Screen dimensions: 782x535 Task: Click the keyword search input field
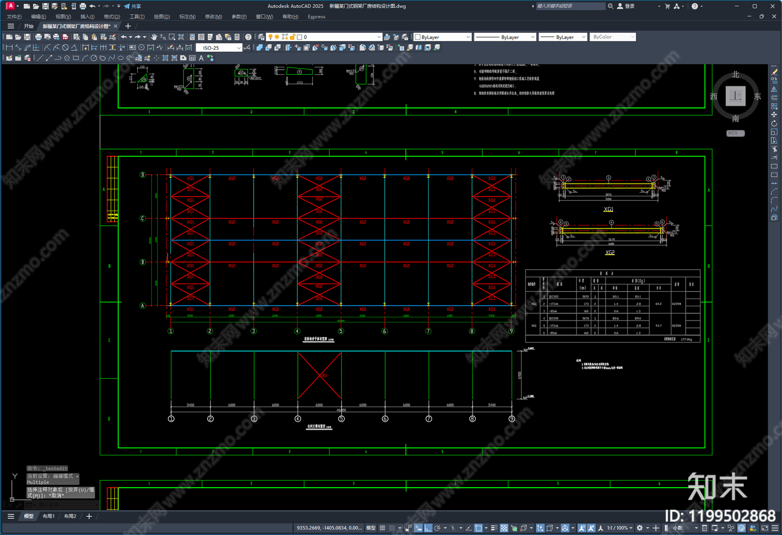[570, 6]
